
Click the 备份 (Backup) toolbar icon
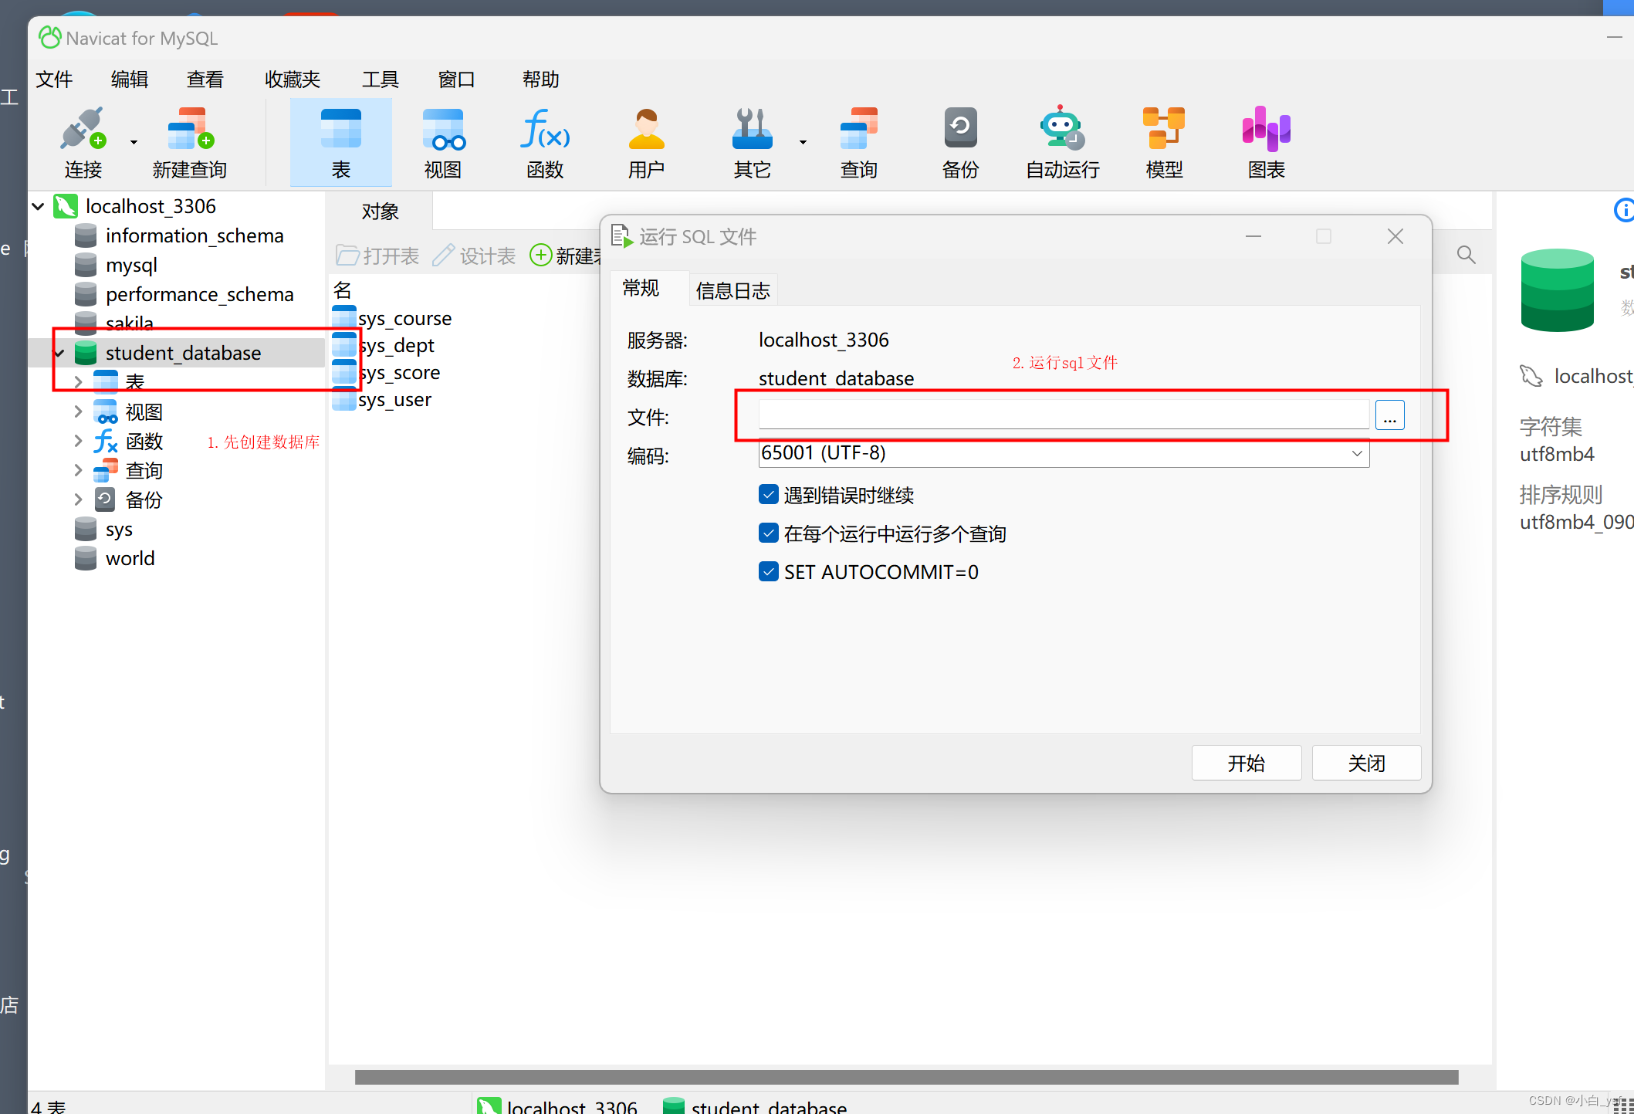tap(959, 142)
